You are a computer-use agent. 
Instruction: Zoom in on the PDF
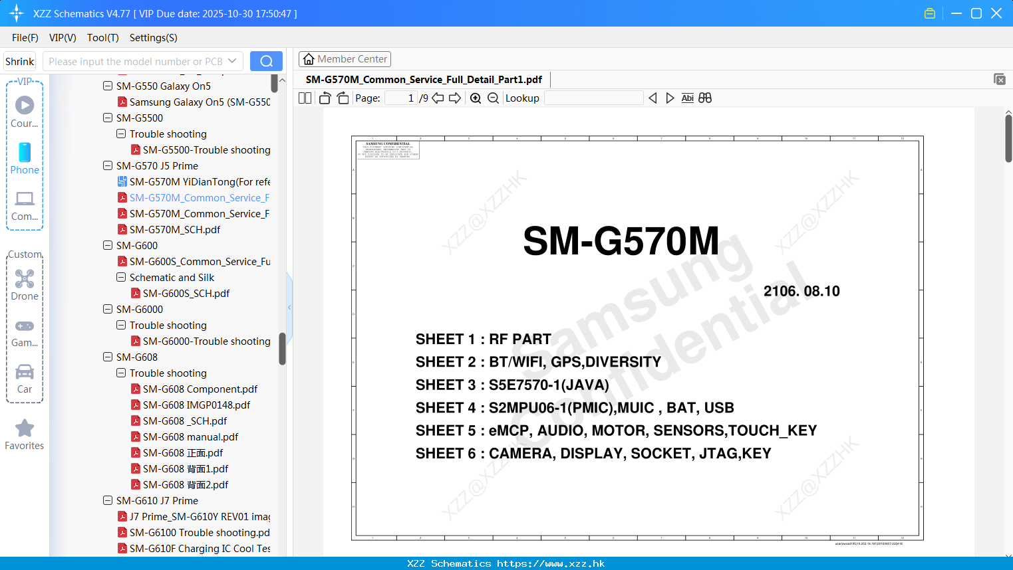click(x=476, y=98)
